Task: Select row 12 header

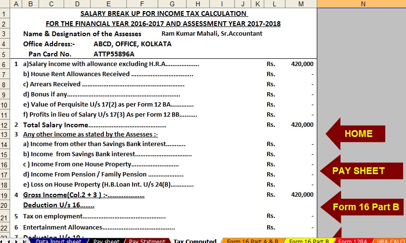Action: coord(4,125)
